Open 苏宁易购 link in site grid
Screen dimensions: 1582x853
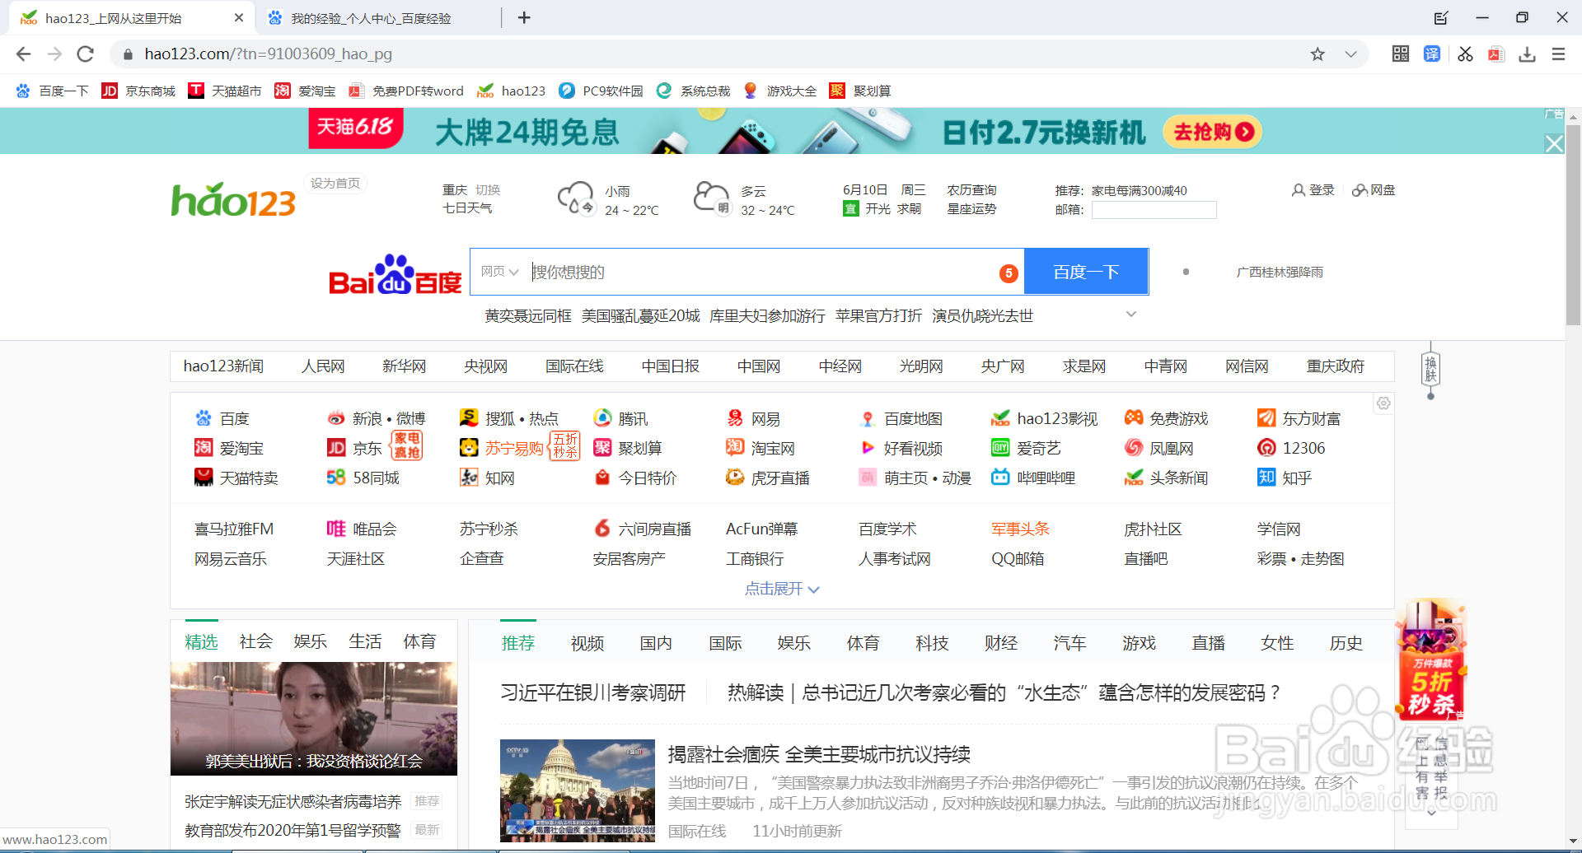coord(514,448)
